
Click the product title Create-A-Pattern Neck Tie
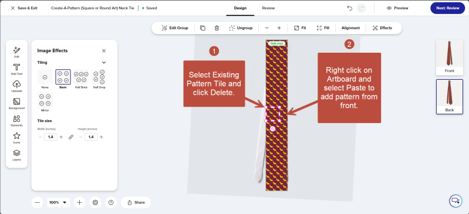point(93,8)
